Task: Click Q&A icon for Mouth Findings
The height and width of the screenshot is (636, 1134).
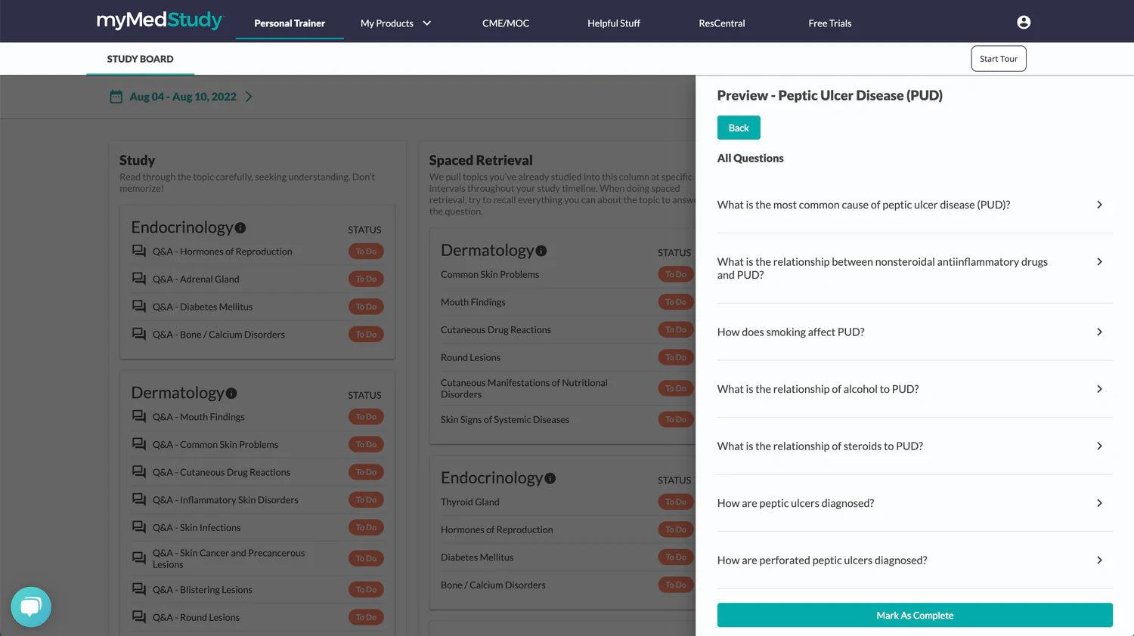Action: tap(139, 416)
